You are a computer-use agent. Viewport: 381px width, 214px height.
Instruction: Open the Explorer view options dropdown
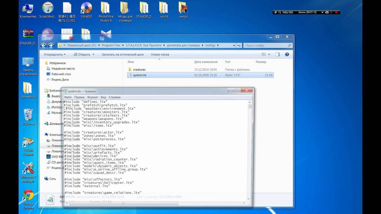[x=269, y=54]
